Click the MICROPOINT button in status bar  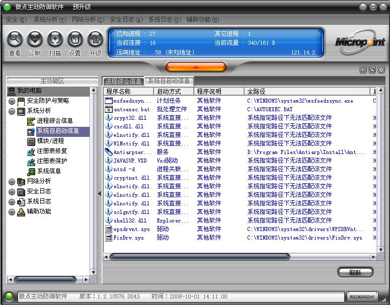[362, 296]
